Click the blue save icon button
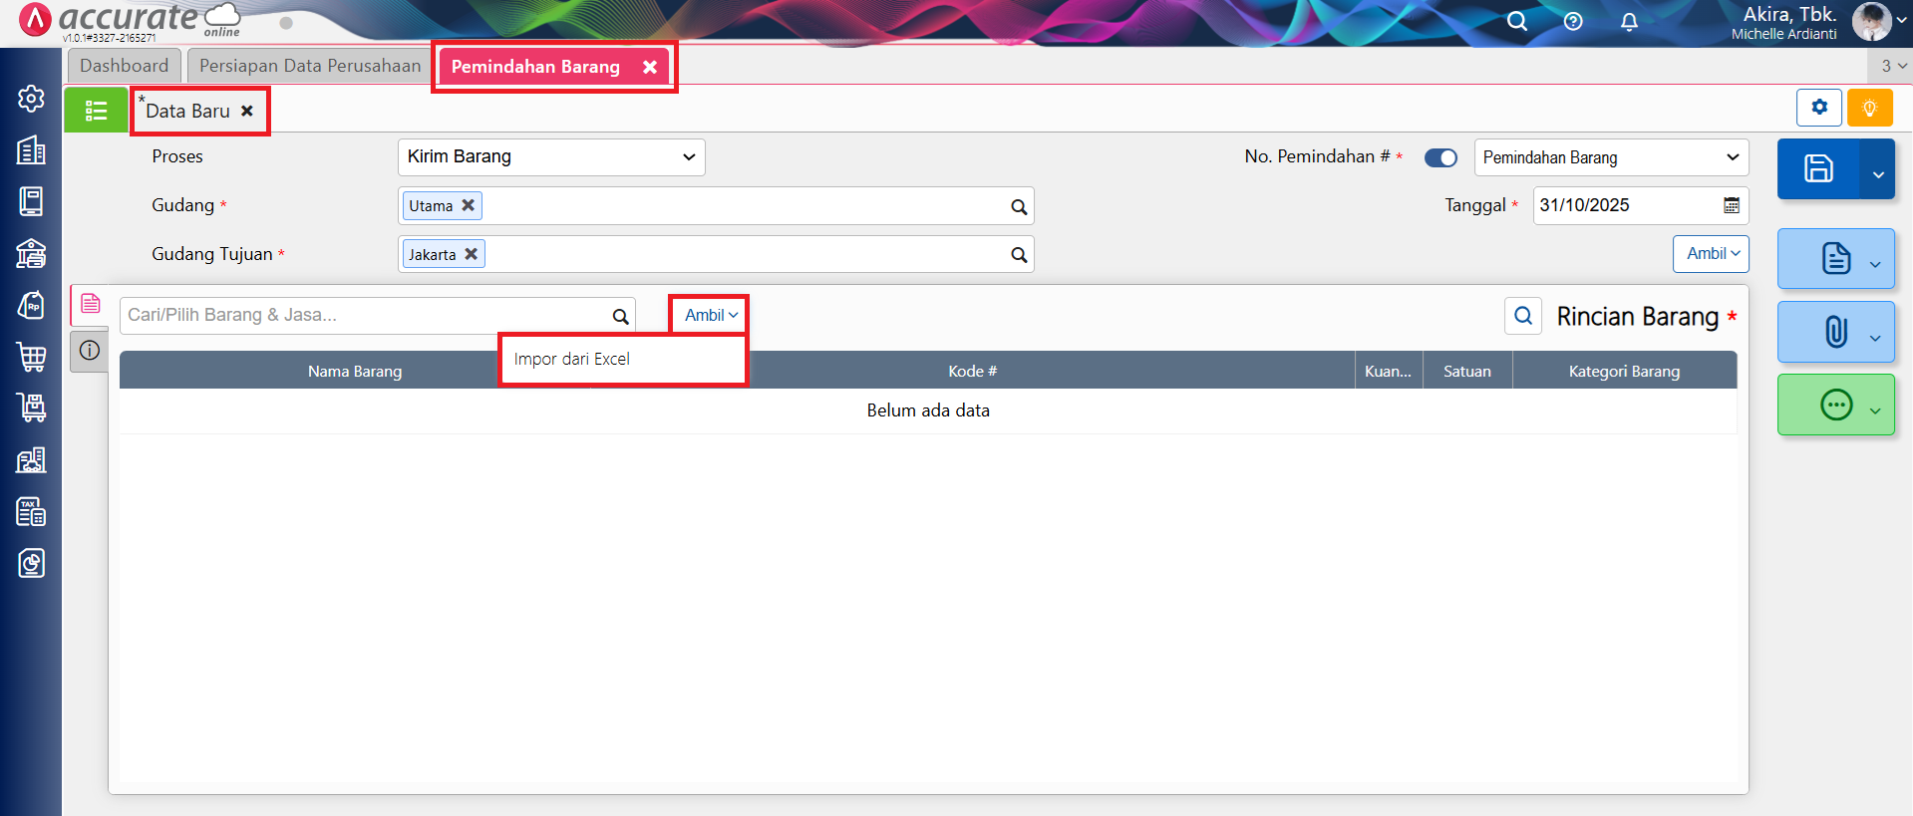The width and height of the screenshot is (1913, 816). [1817, 168]
